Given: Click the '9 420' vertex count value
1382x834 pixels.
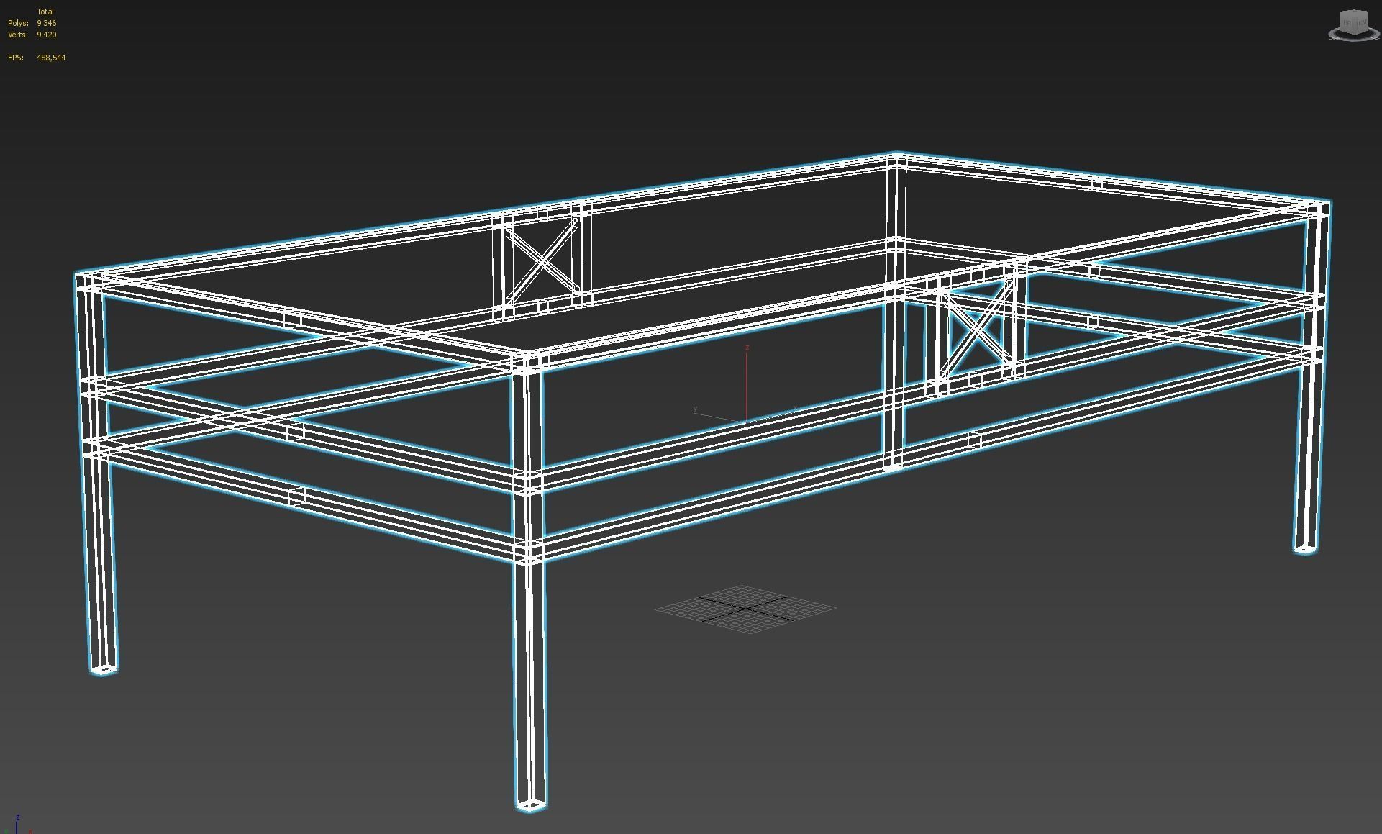Looking at the screenshot, I should tap(47, 35).
